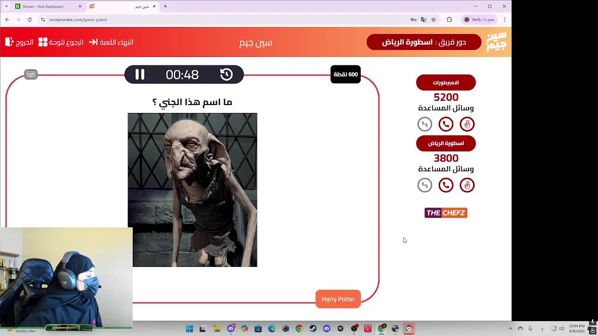View site information icon in address bar
The width and height of the screenshot is (598, 336).
43,20
